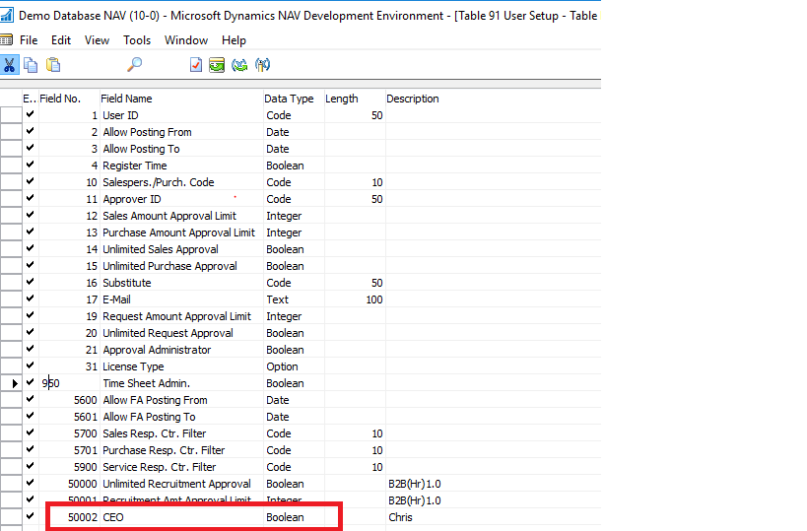The width and height of the screenshot is (807, 531).
Task: Select the 'Unlimited Request Approval' field name
Action: click(x=181, y=333)
